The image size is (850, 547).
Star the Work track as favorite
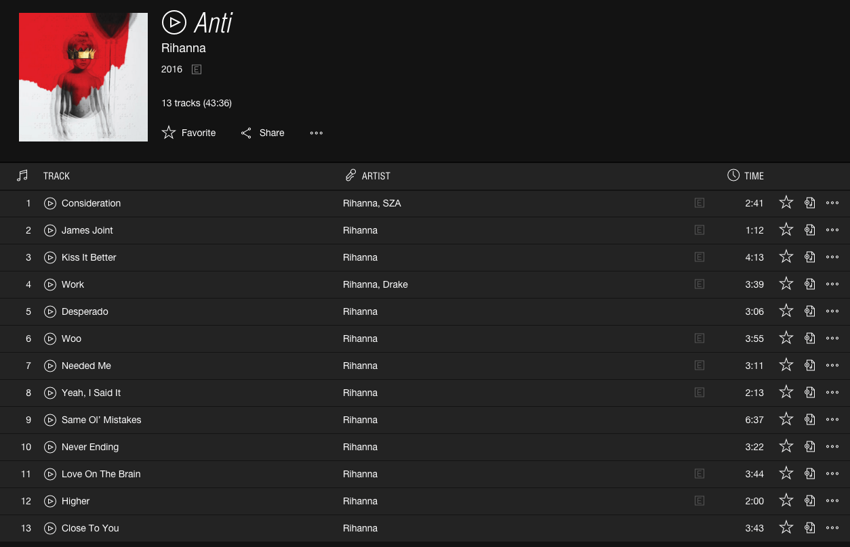click(786, 284)
